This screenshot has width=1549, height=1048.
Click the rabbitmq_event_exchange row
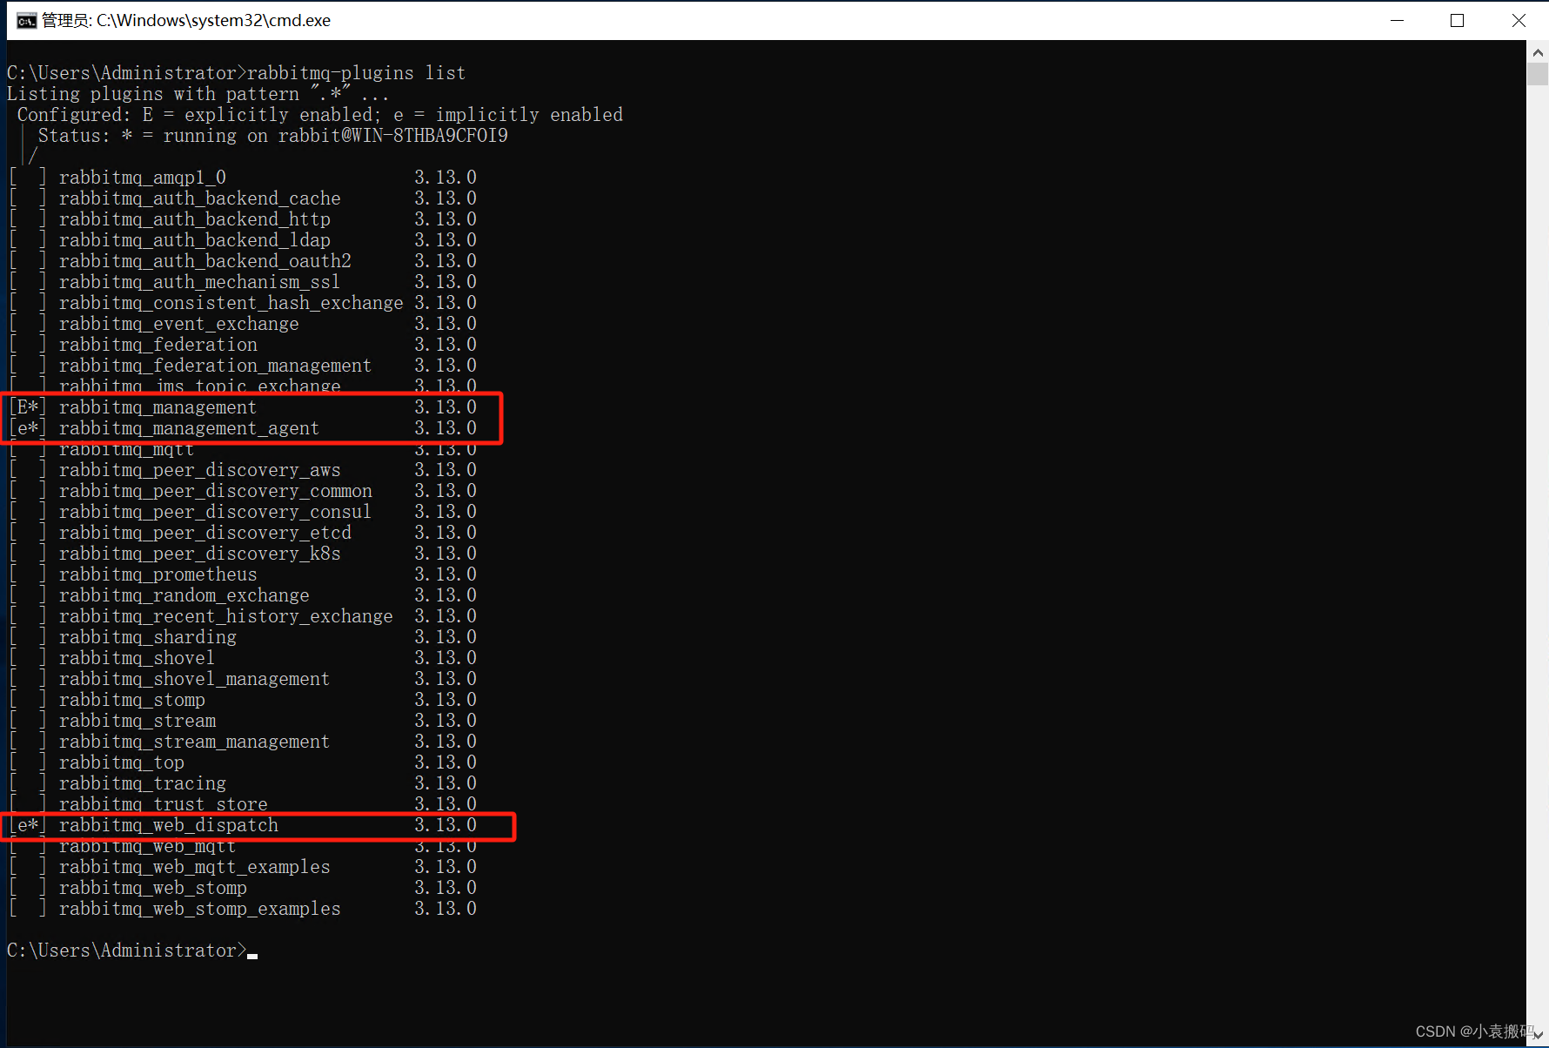[x=244, y=324]
